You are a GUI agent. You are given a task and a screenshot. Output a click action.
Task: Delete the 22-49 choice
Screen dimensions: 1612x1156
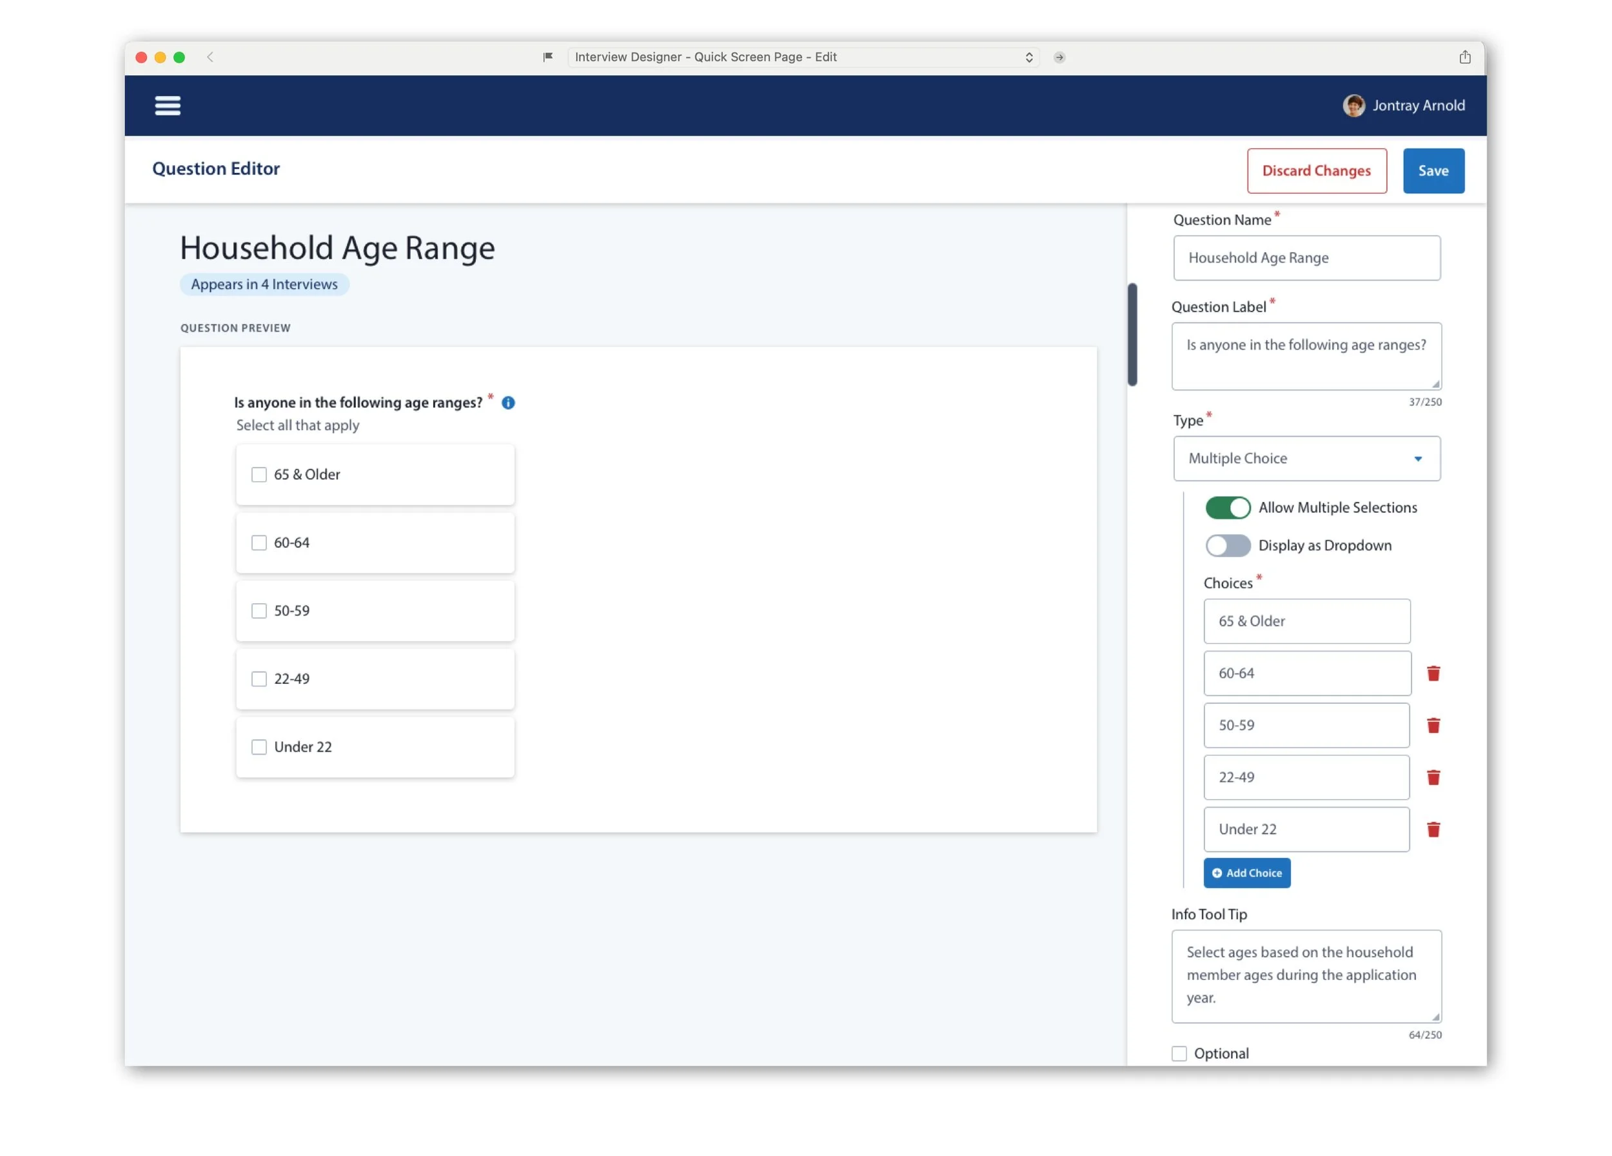1433,776
